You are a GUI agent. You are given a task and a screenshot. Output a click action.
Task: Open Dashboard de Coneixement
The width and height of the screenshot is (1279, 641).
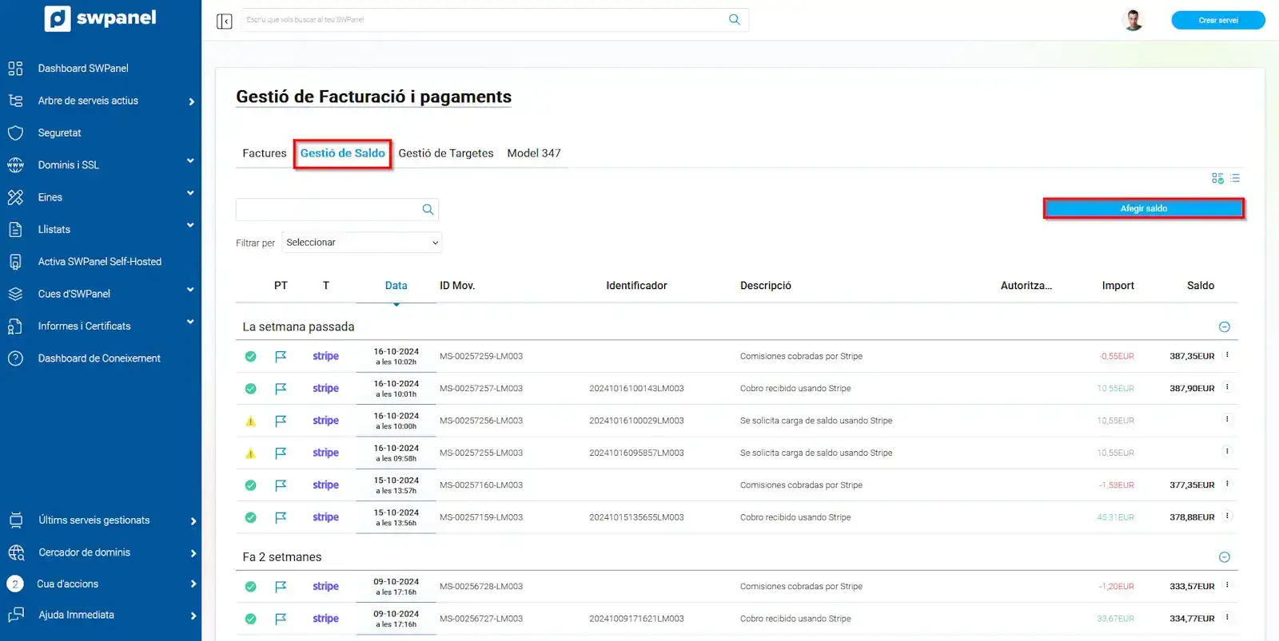(99, 358)
